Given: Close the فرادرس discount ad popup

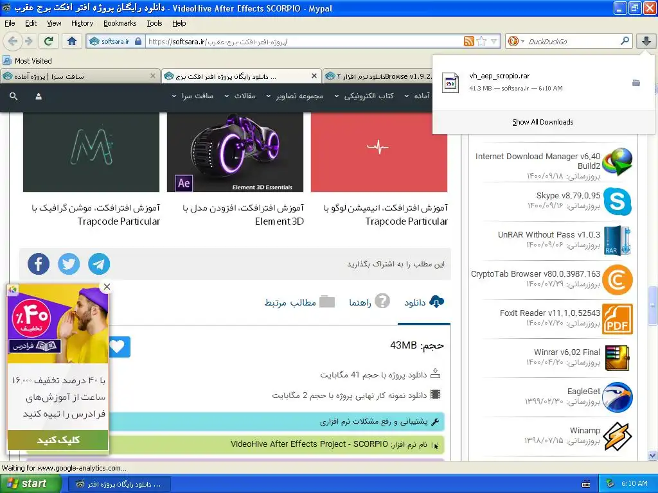Looking at the screenshot, I should pos(107,287).
